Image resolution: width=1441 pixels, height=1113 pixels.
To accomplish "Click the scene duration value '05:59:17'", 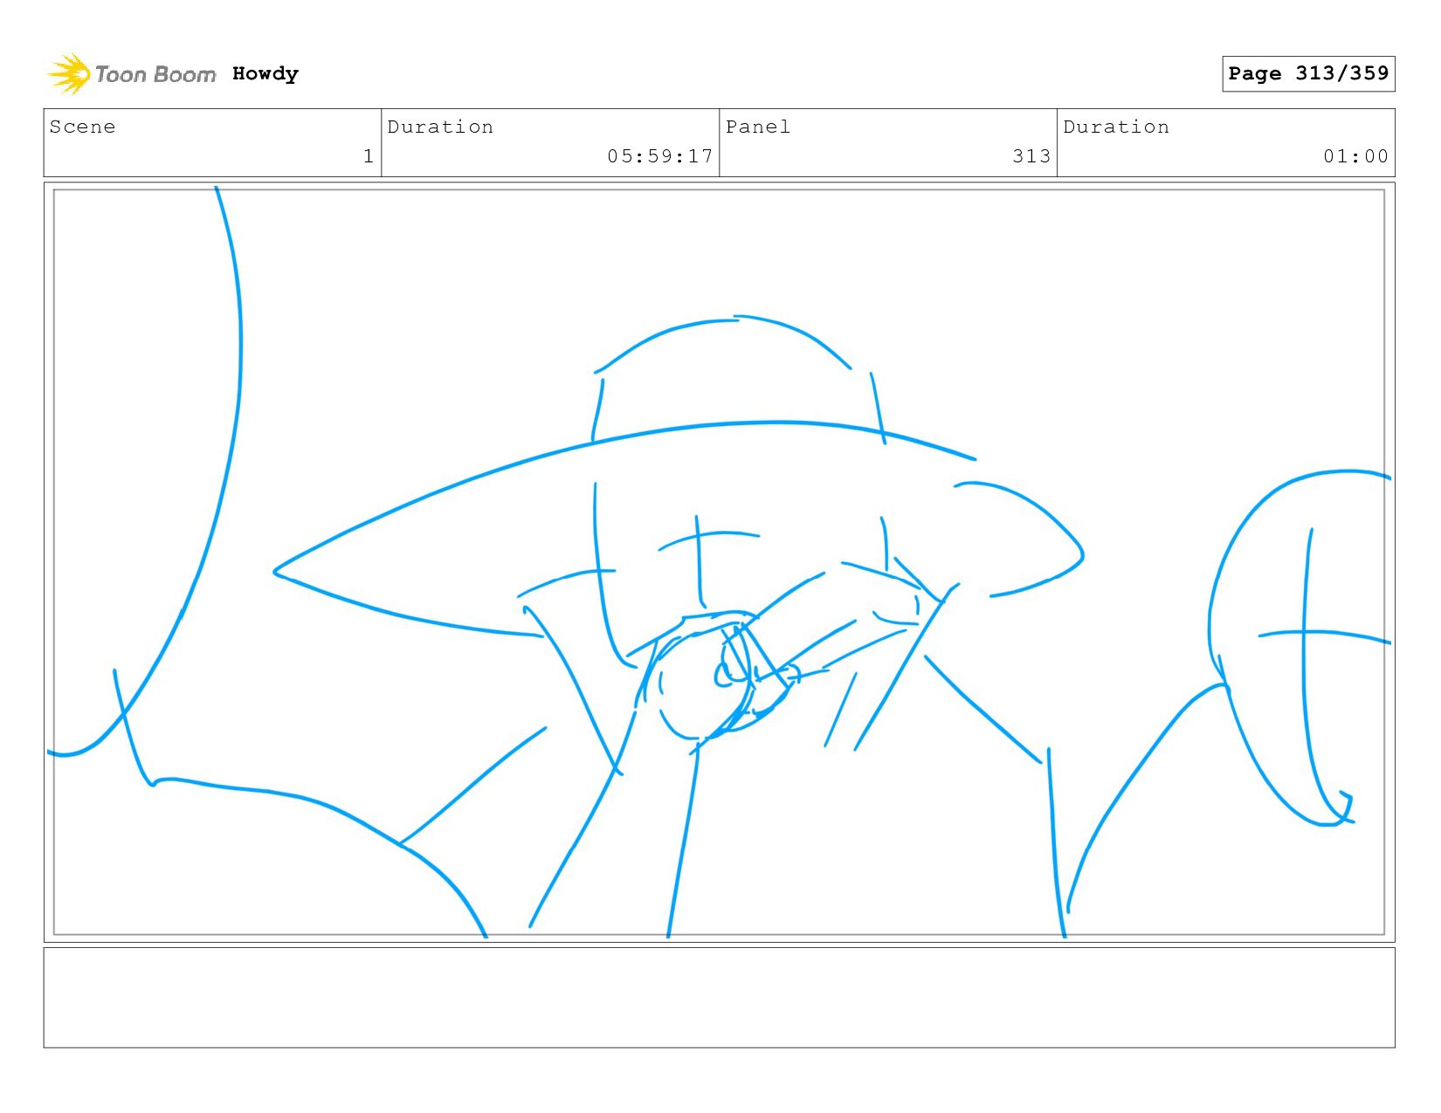I will [x=660, y=156].
